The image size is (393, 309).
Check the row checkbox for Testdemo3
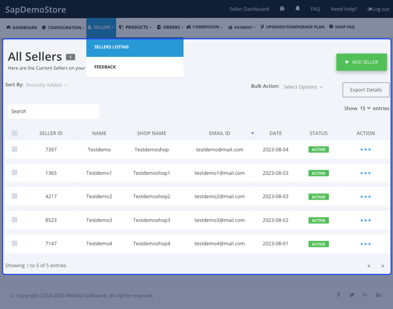click(x=14, y=220)
